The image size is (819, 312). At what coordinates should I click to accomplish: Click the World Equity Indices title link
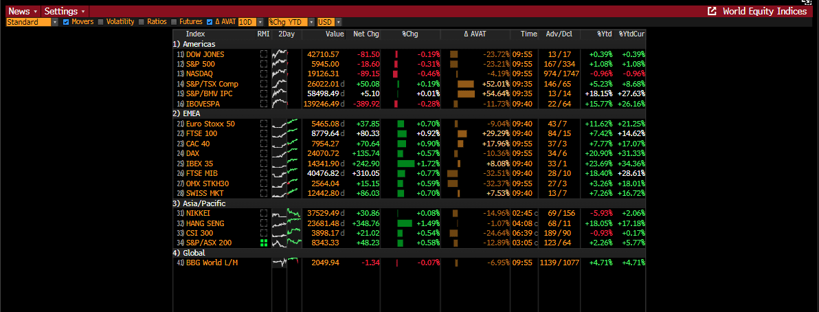pyautogui.click(x=765, y=11)
